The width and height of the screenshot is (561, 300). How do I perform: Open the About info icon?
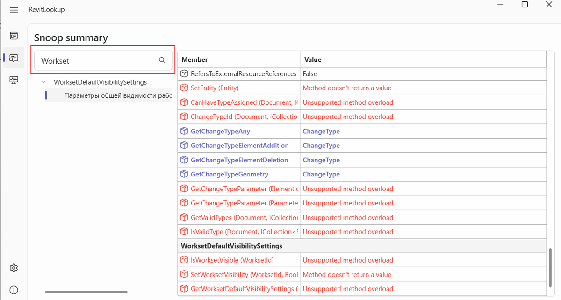coord(14,290)
